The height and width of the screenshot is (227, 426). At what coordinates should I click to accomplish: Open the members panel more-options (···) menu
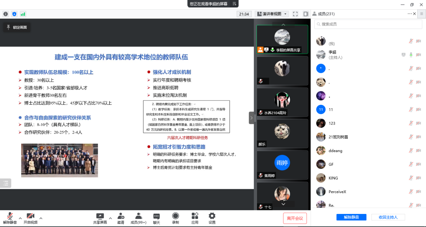click(410, 14)
